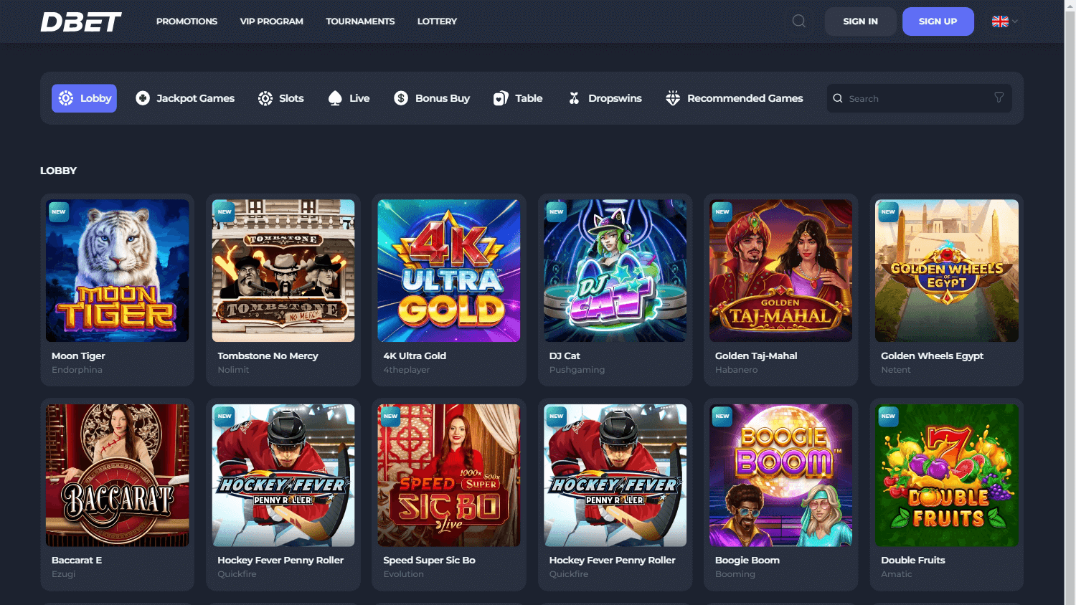Go to Tournaments page
This screenshot has height=605, width=1076.
[x=360, y=22]
